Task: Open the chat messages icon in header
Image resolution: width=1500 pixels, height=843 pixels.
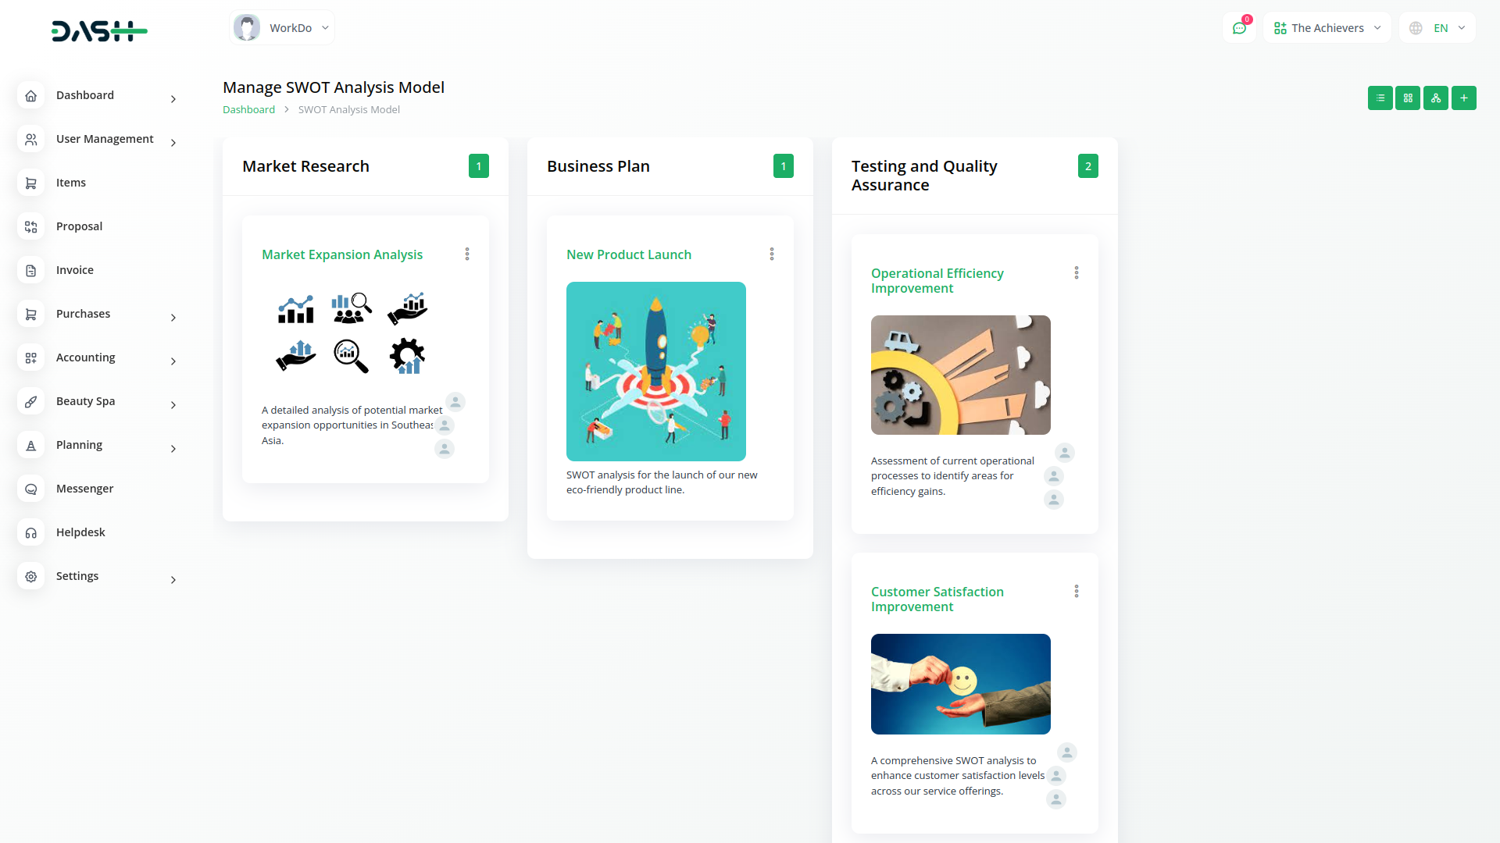Action: [1239, 28]
